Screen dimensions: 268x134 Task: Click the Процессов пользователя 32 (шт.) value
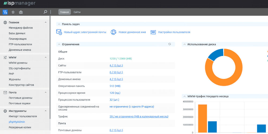(x=114, y=100)
